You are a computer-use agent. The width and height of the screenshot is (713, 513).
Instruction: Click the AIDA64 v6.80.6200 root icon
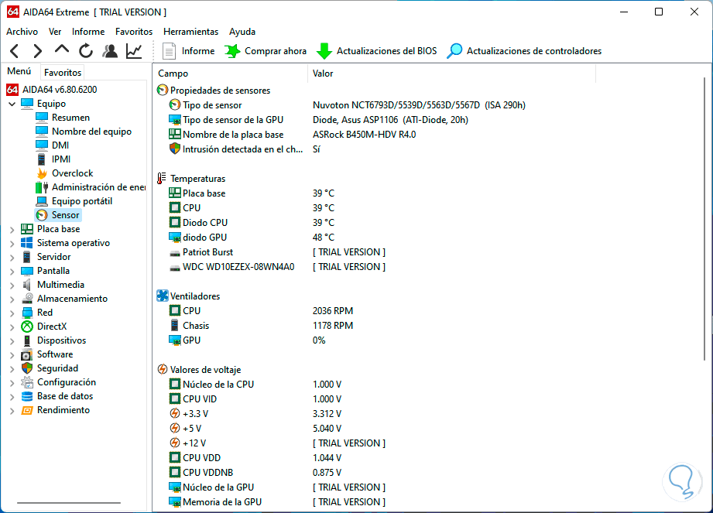tap(12, 90)
